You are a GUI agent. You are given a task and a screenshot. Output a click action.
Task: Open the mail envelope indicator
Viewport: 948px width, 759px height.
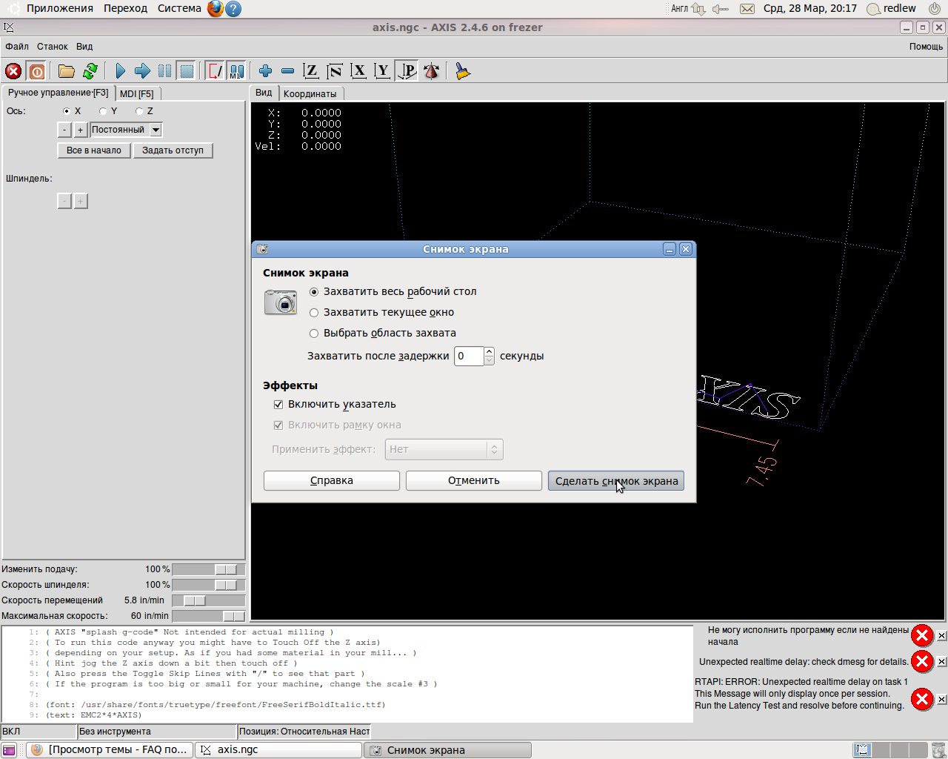point(747,9)
